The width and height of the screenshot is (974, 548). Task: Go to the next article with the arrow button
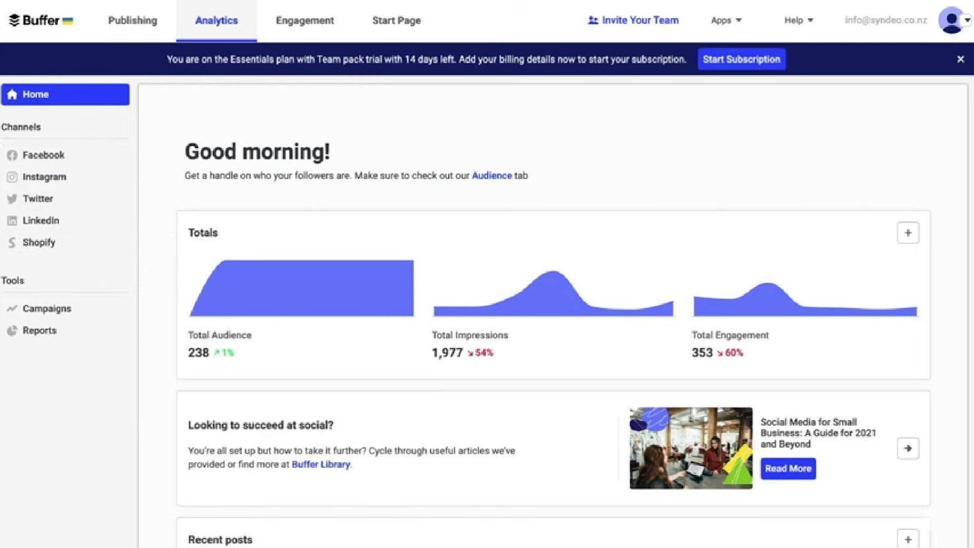click(908, 448)
